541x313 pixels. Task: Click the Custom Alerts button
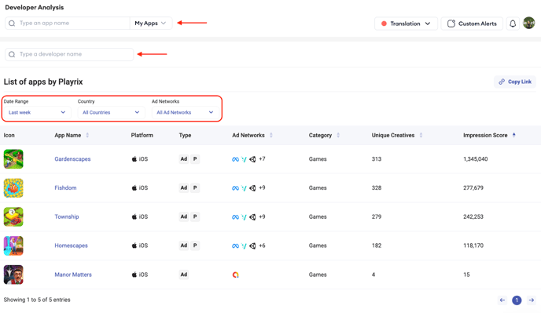(472, 24)
